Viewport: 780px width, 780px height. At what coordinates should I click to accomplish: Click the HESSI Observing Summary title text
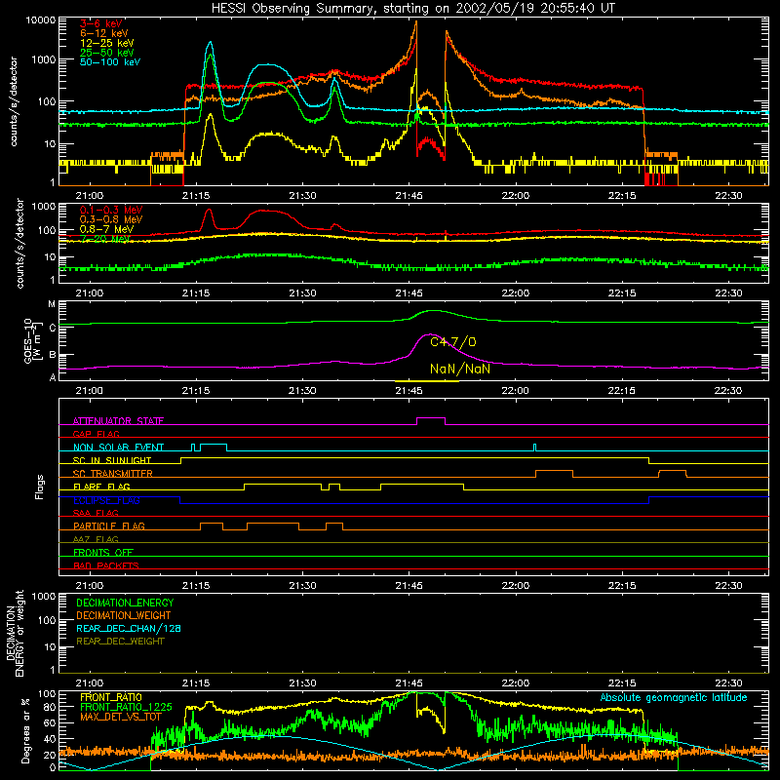coord(412,9)
